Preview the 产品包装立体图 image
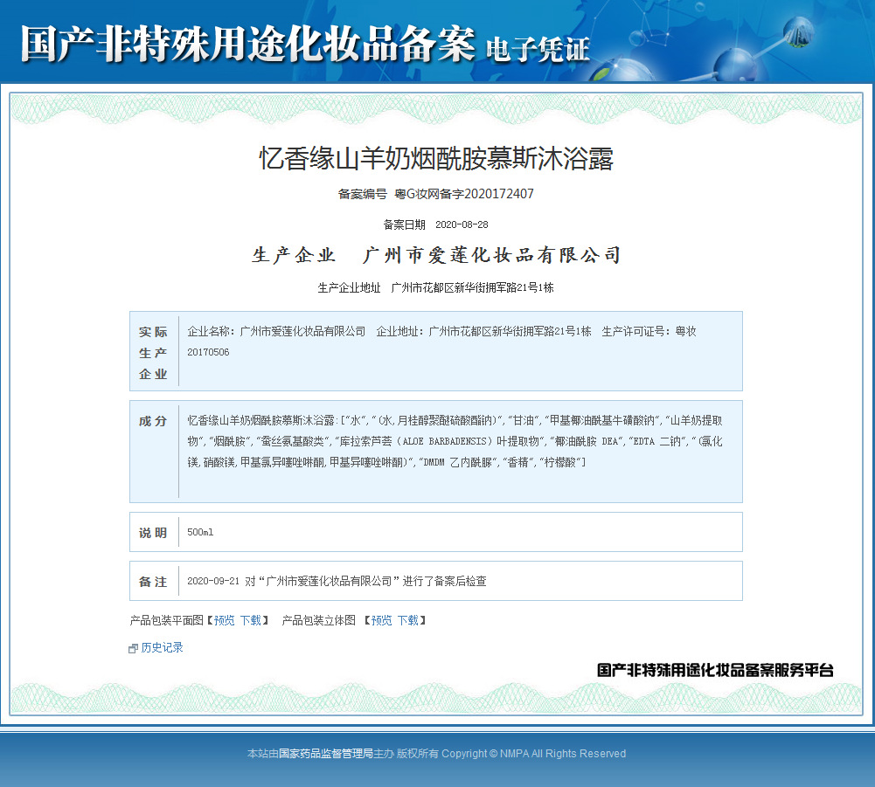 (x=382, y=620)
